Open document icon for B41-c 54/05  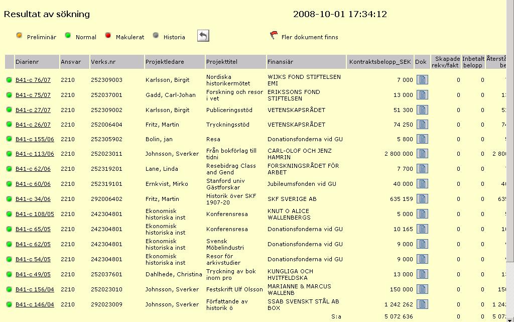pyautogui.click(x=422, y=259)
